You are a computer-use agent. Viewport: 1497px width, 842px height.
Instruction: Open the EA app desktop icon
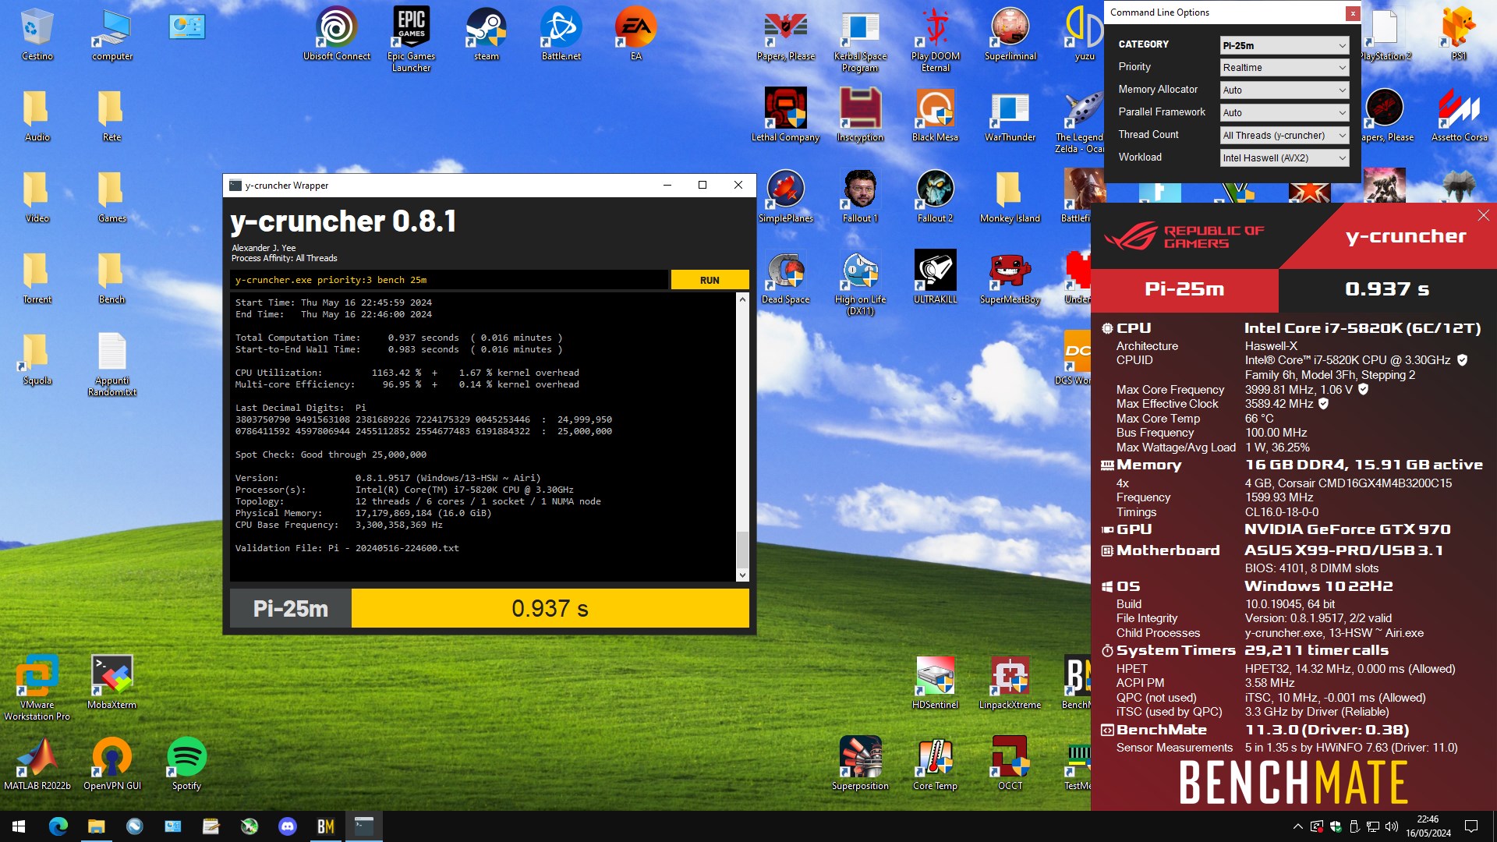[635, 34]
